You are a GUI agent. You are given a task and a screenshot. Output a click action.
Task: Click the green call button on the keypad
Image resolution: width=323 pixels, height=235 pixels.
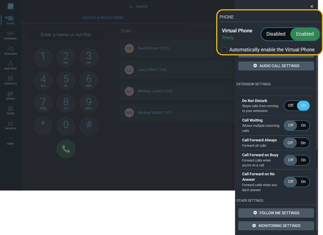(66, 149)
